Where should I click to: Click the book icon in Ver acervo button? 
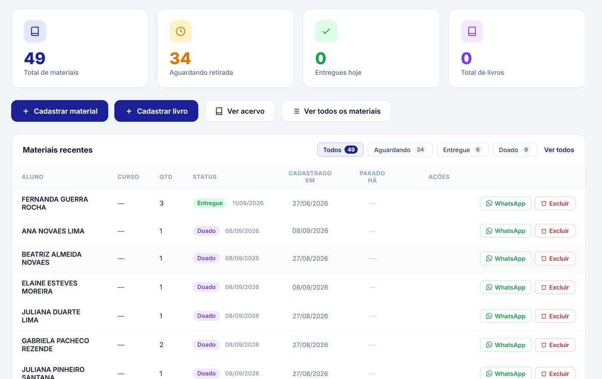(x=219, y=111)
